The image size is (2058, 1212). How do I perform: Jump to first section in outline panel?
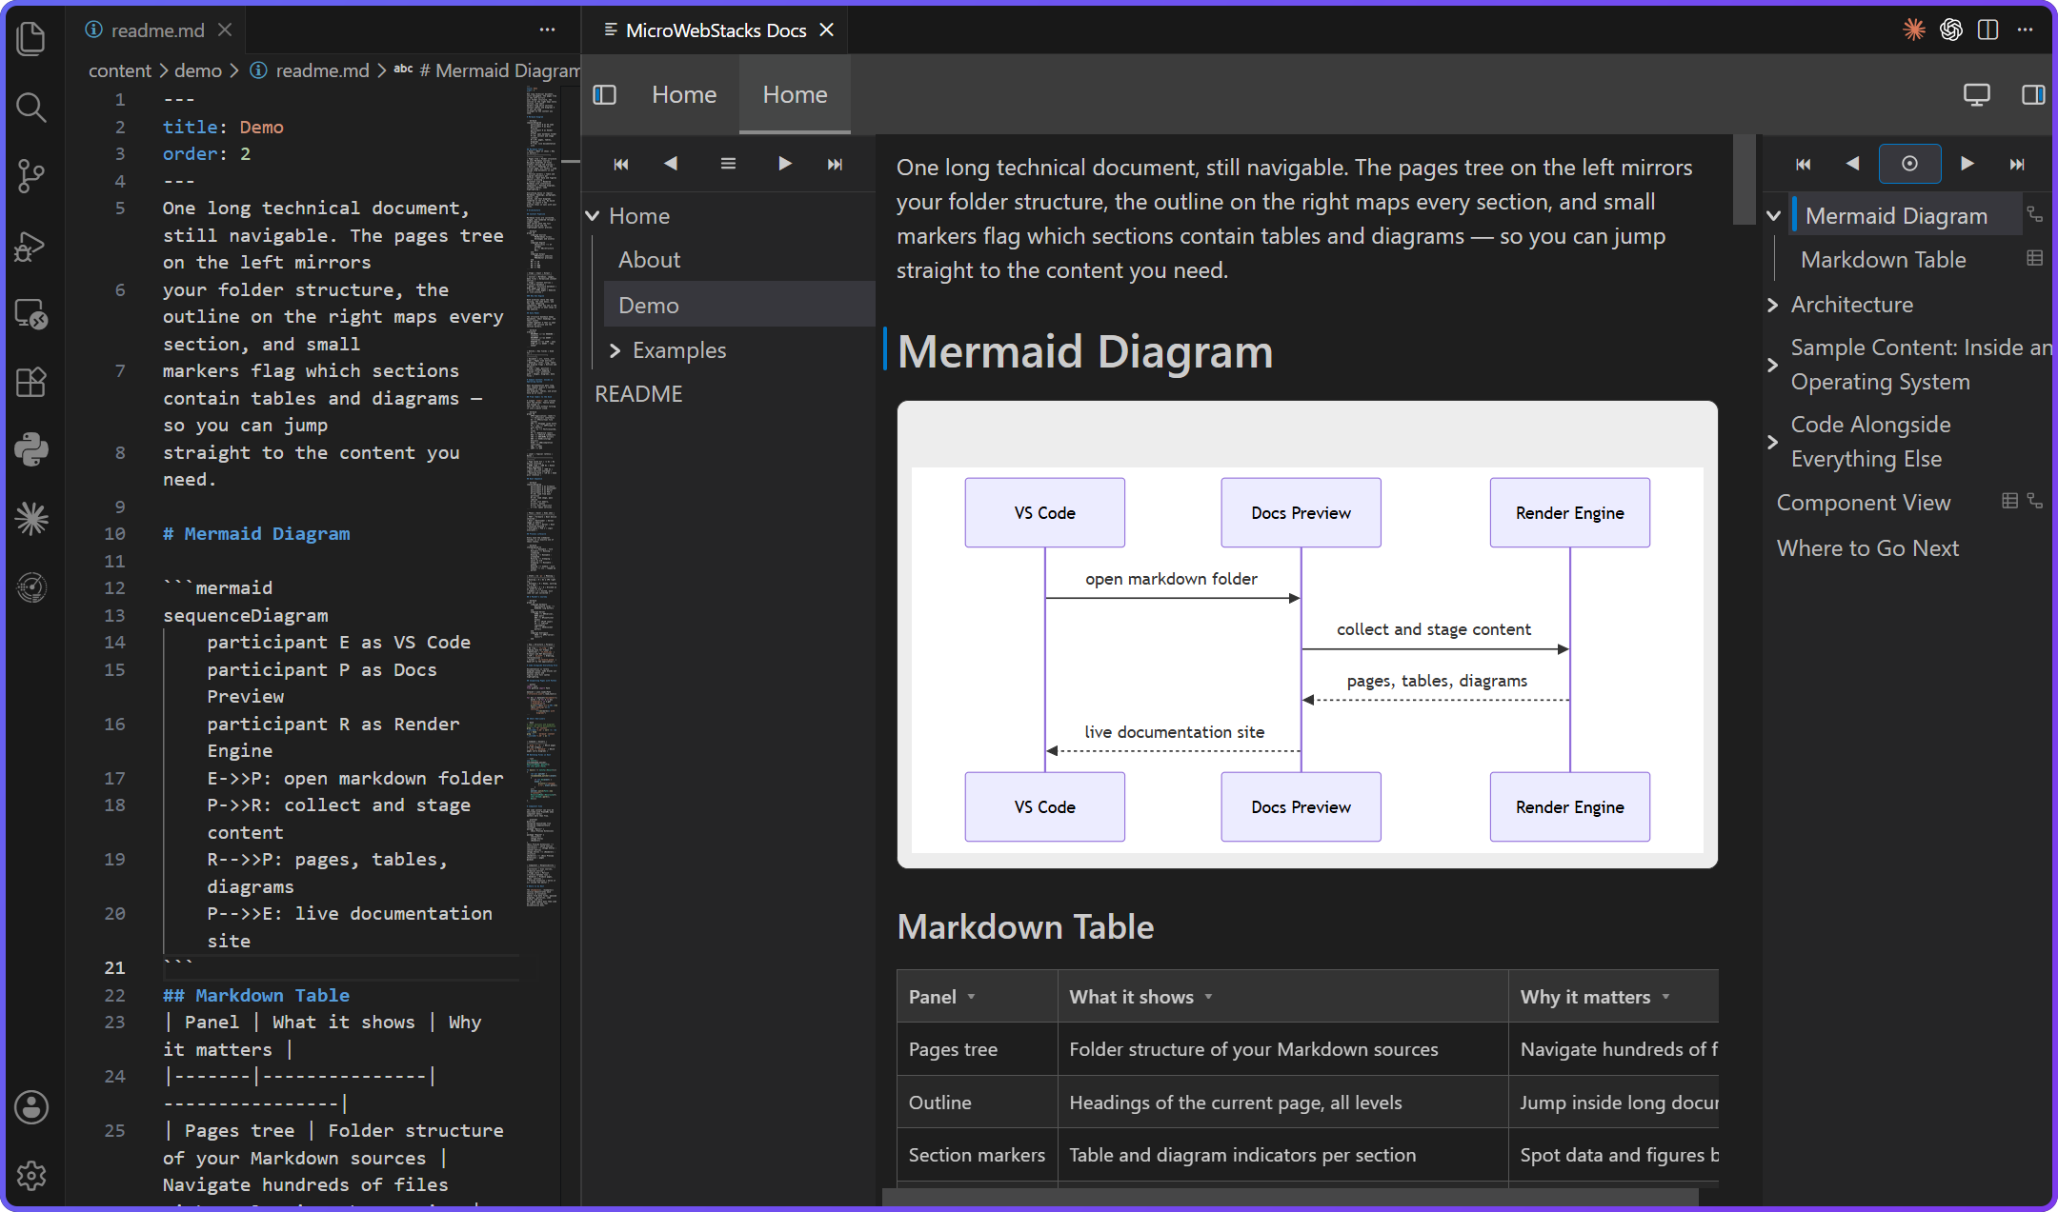coord(1804,164)
